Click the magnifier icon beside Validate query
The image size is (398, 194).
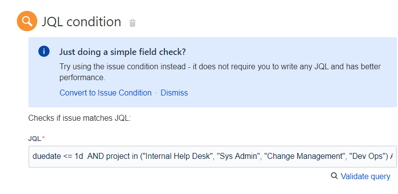334,176
